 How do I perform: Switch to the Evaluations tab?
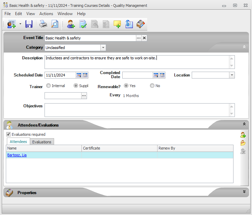[42, 142]
